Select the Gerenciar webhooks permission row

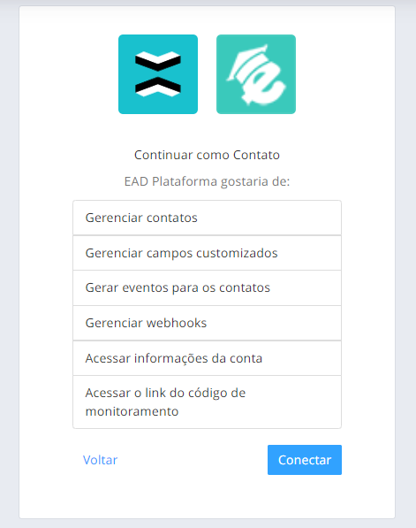208,324
